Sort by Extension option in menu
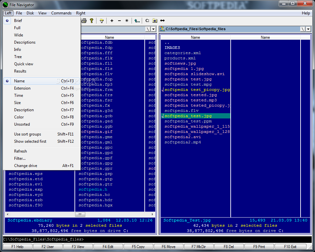This screenshot has height=252, width=315. coord(42,88)
